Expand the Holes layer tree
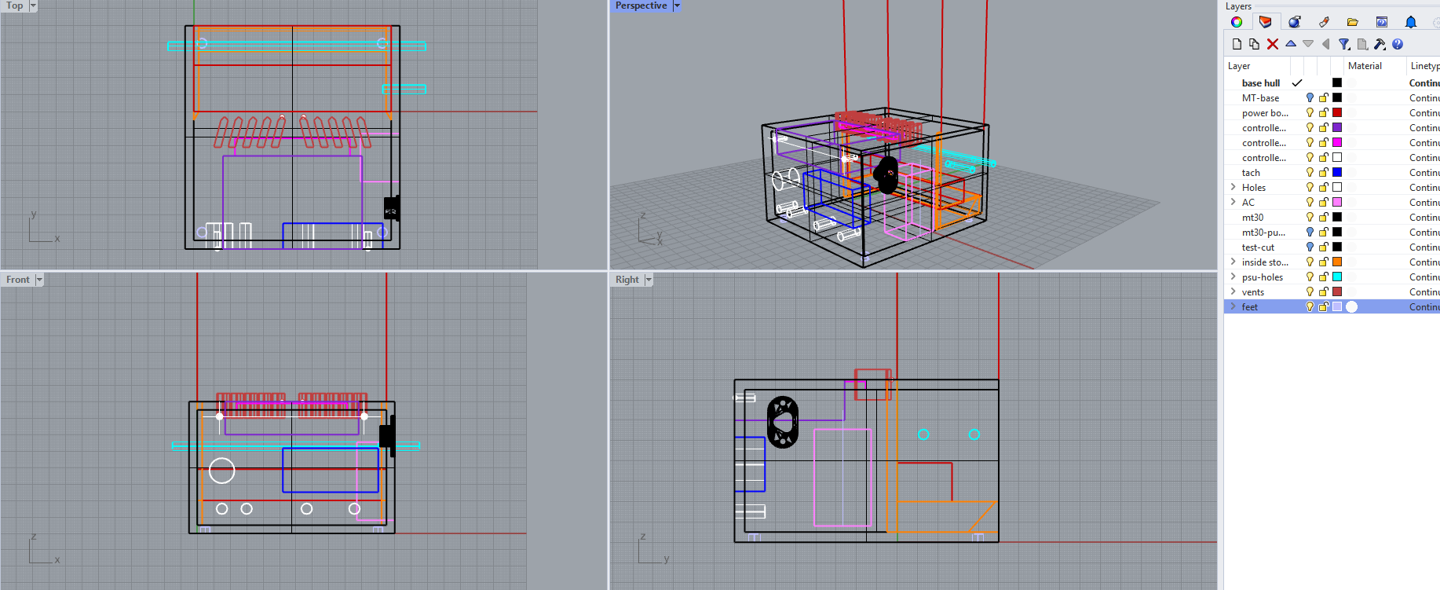1440x590 pixels. [x=1234, y=188]
